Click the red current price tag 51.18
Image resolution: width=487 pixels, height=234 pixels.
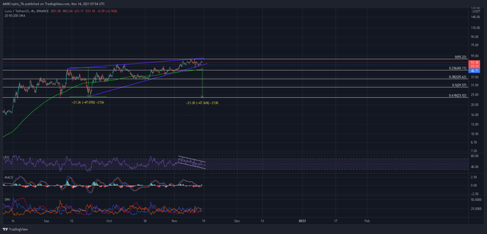474,63
